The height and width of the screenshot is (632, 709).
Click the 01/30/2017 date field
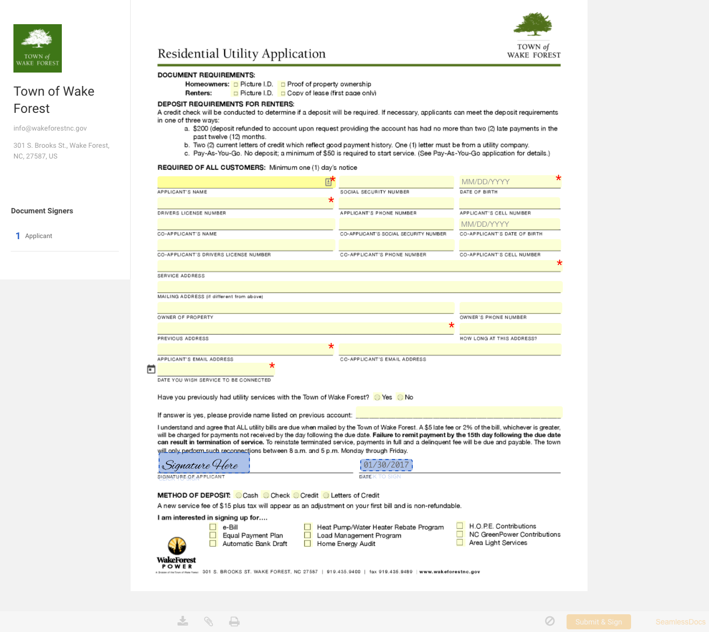386,464
